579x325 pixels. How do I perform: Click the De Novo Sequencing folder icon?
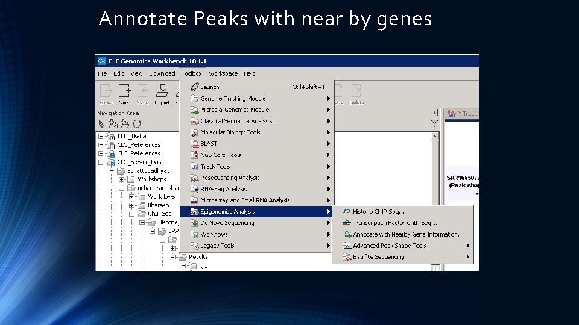tap(195, 223)
